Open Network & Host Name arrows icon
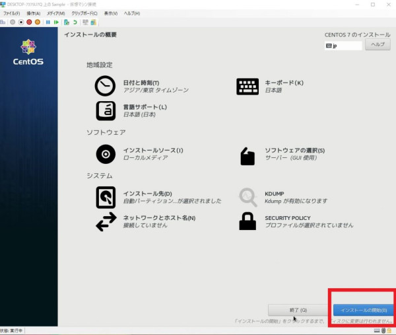The image size is (396, 335). tap(105, 222)
